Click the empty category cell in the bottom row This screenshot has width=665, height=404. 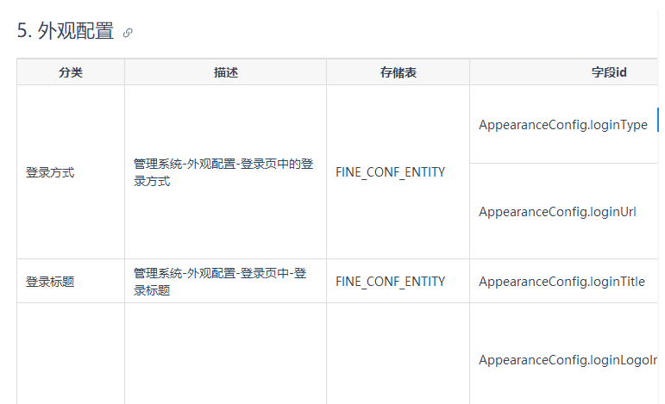point(71,353)
